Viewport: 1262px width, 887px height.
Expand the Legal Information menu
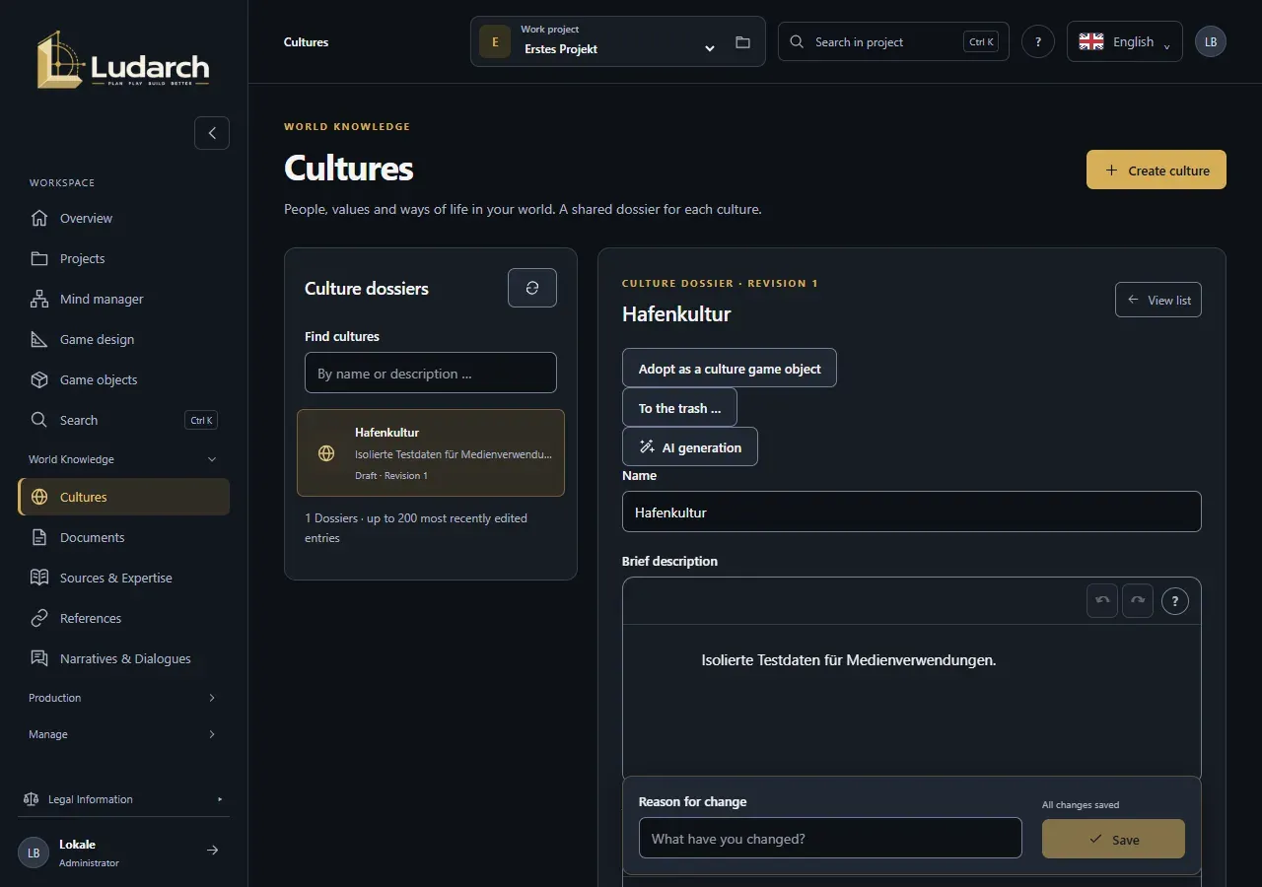coord(123,799)
